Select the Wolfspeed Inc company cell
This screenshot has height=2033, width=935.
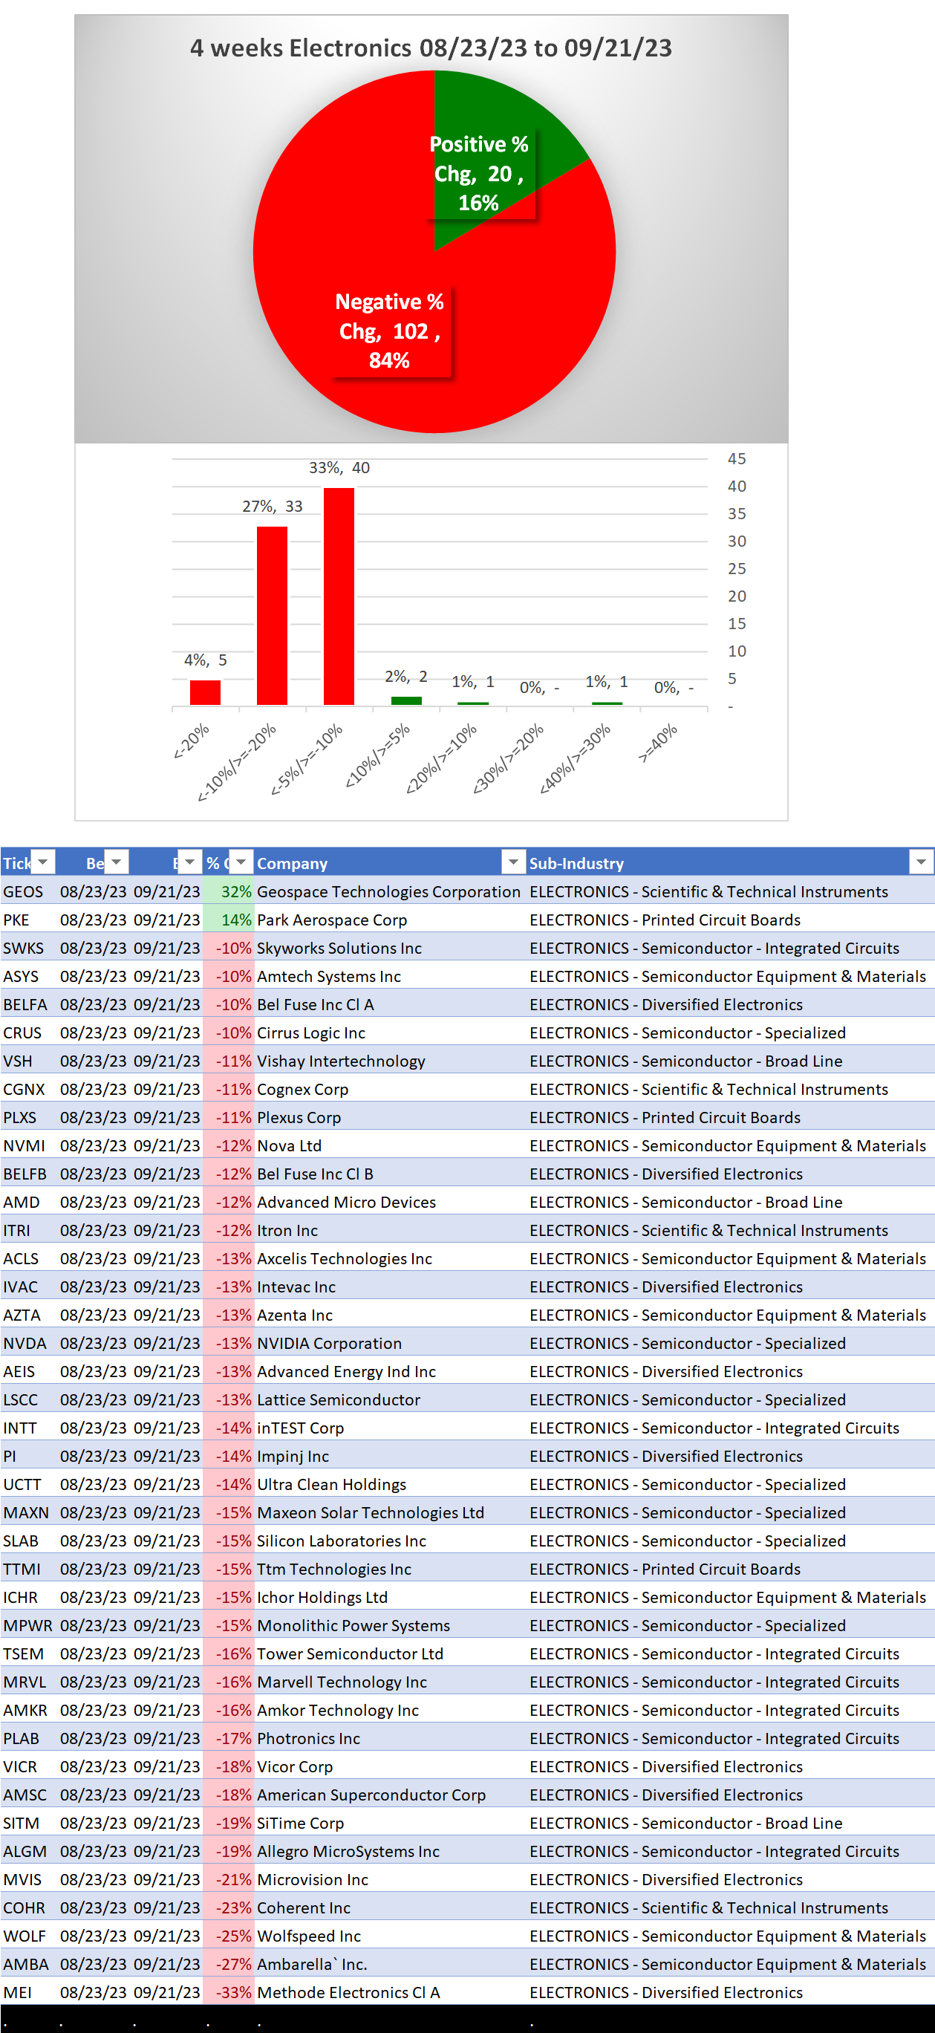coord(390,1936)
